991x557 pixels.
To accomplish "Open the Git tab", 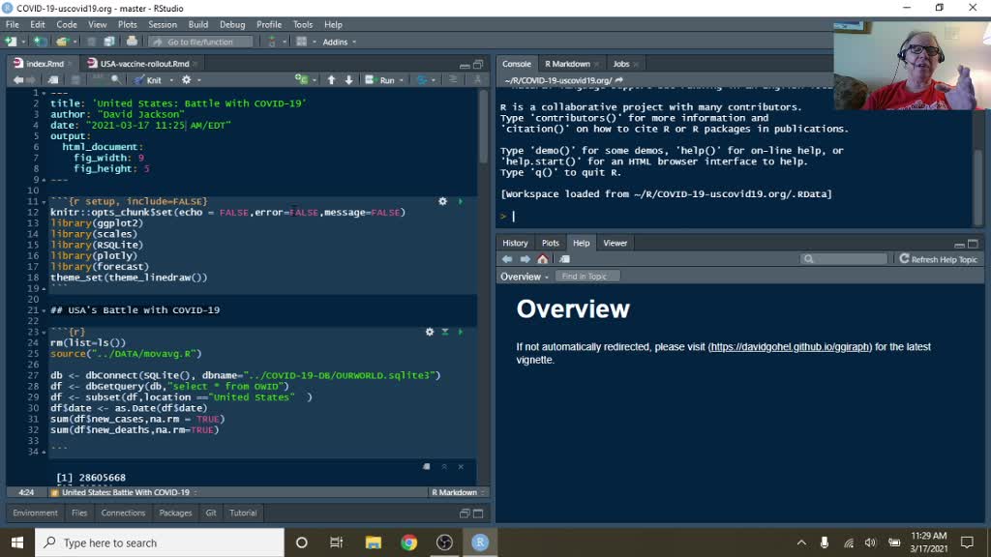I will (x=210, y=513).
